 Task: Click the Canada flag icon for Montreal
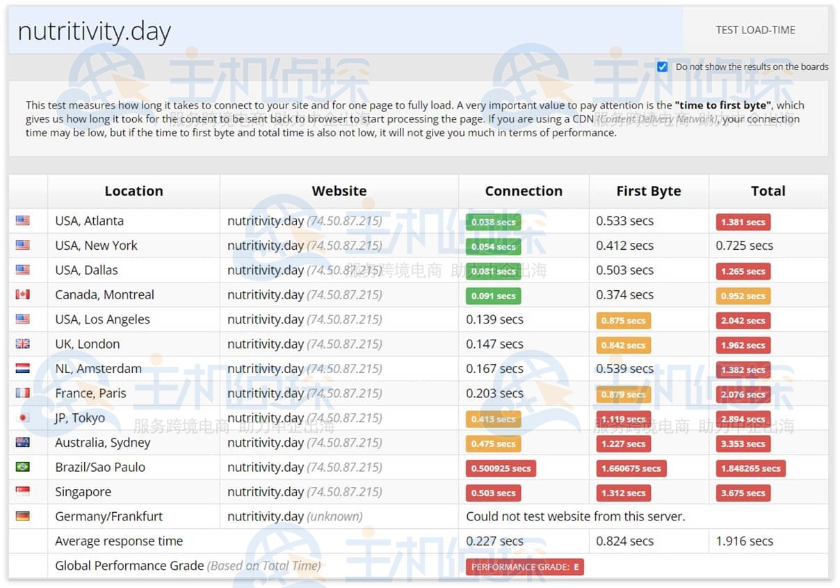click(x=23, y=295)
